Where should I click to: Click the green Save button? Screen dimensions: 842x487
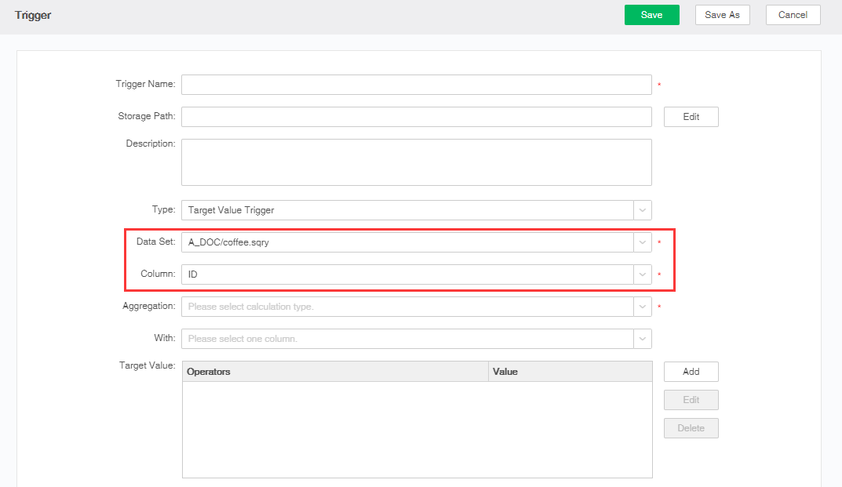click(651, 15)
